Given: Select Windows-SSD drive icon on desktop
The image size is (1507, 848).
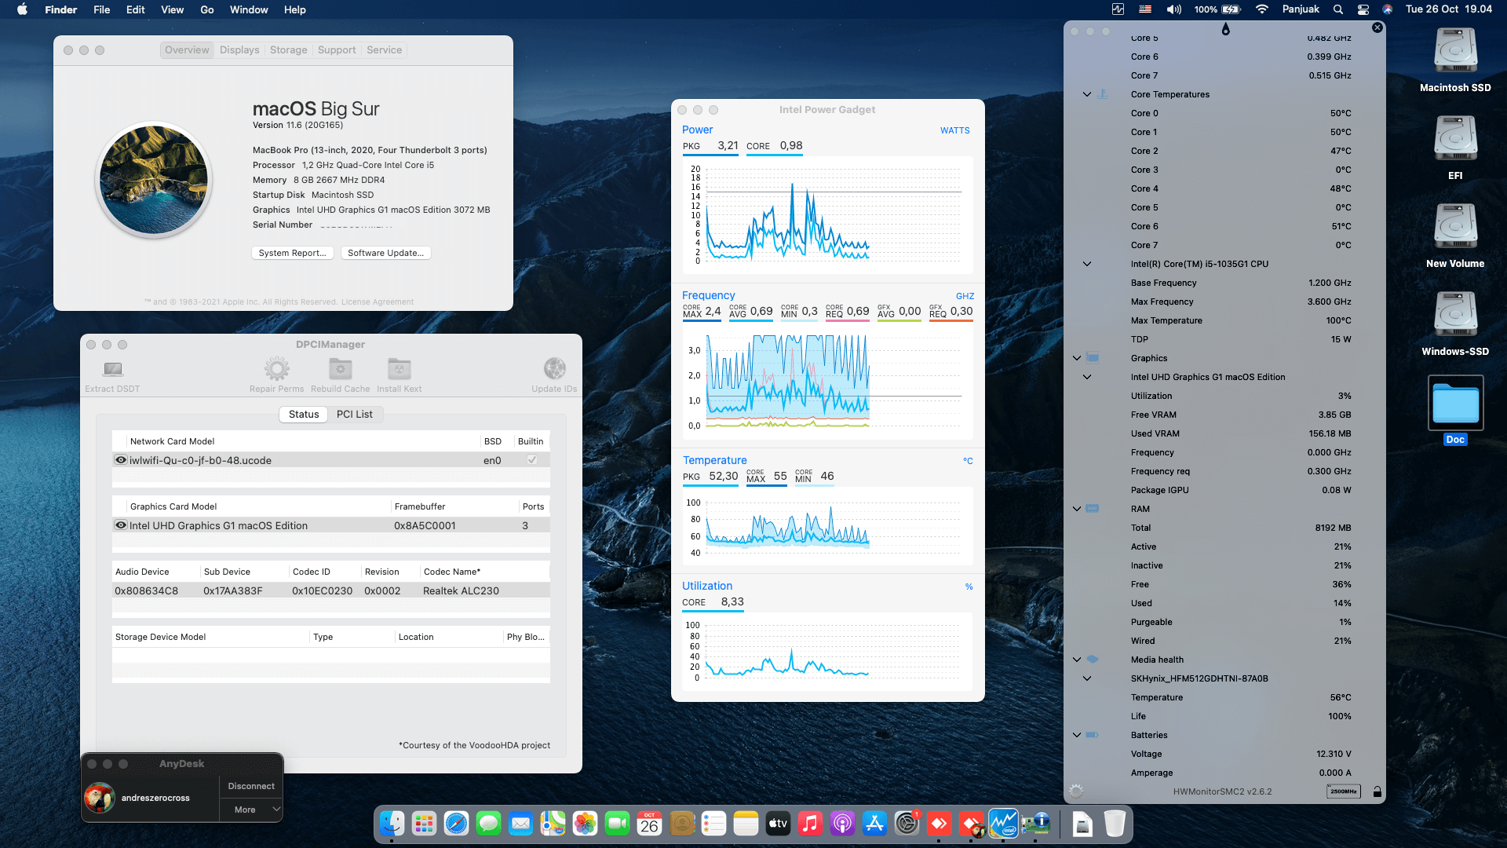Looking at the screenshot, I should [x=1455, y=315].
